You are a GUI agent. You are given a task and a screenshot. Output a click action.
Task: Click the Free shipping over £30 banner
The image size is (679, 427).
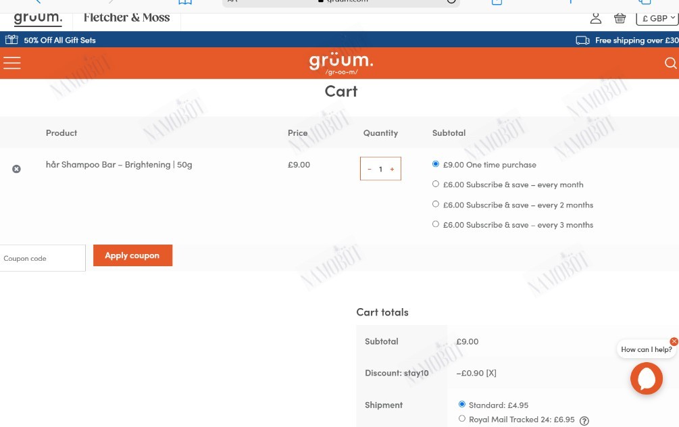click(x=636, y=41)
